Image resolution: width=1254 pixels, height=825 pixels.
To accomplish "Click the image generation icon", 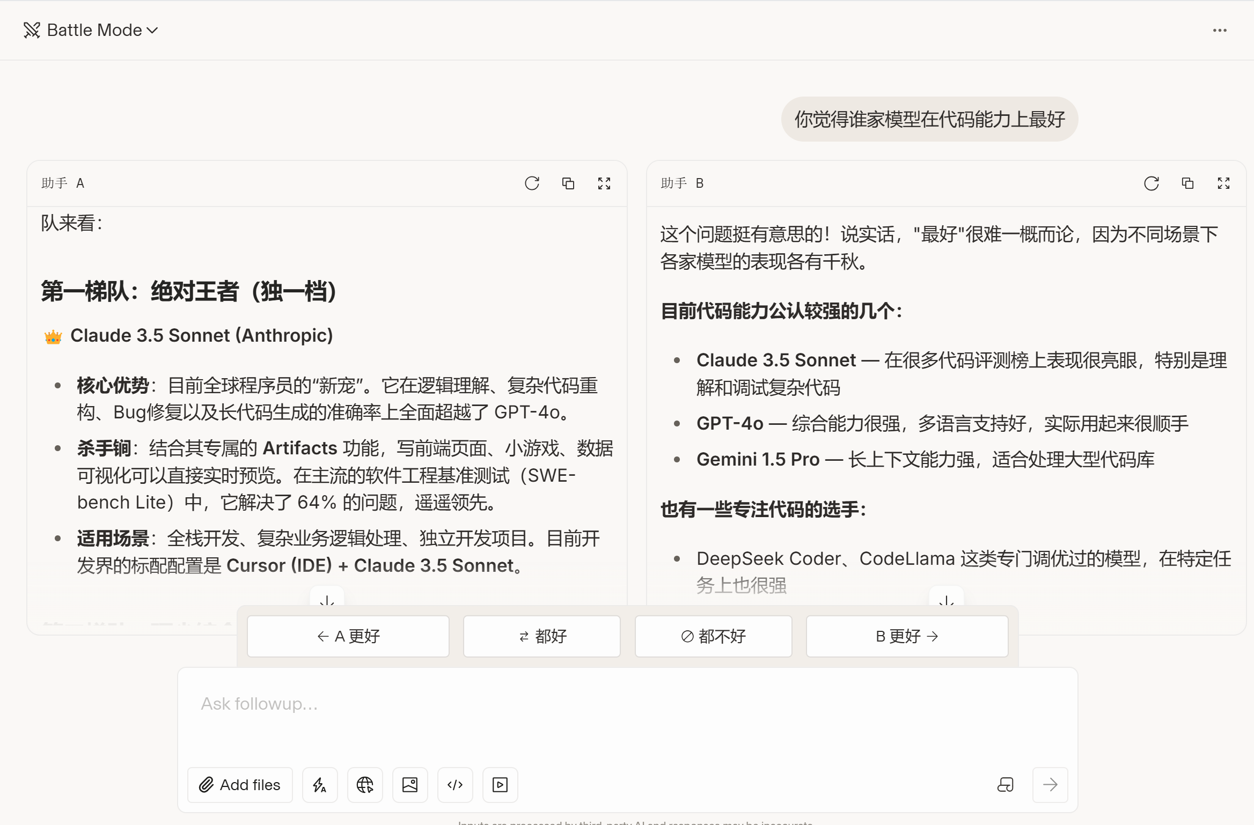I will 410,785.
